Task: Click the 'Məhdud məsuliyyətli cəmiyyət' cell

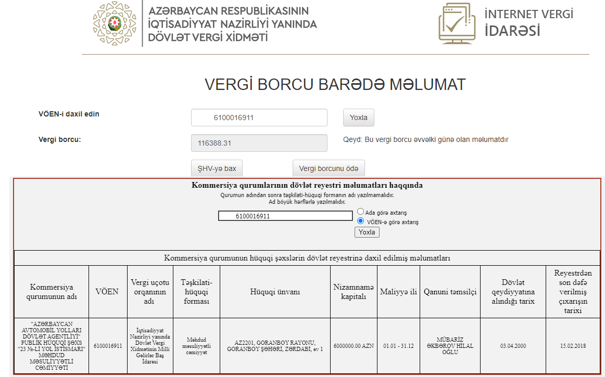Action: click(196, 346)
